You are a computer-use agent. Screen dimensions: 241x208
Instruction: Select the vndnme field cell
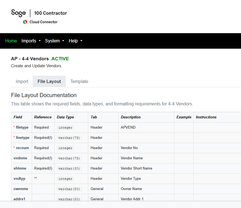pyautogui.click(x=20, y=158)
